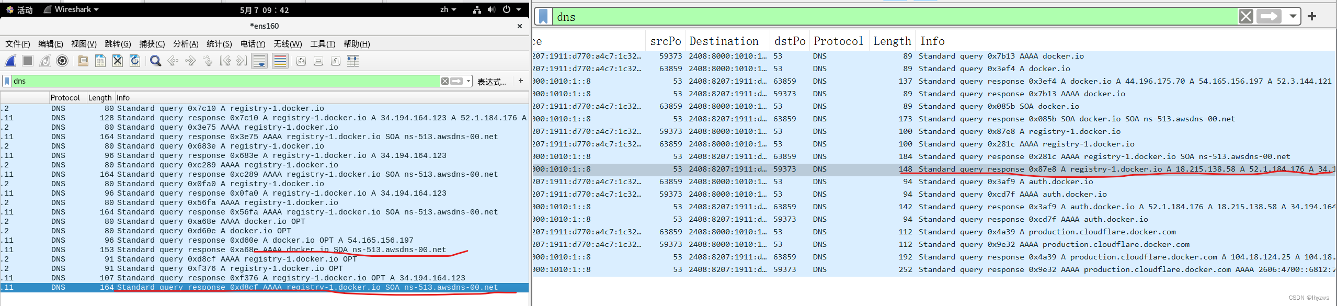
Task: Apply the display filter in the left window
Action: point(456,81)
